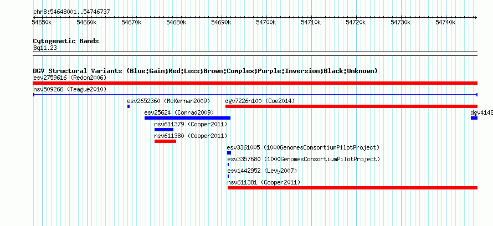Click the 54690k ruler tick label

click(222, 22)
